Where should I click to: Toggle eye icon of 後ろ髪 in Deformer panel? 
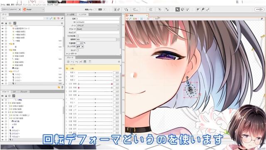coord(2,121)
